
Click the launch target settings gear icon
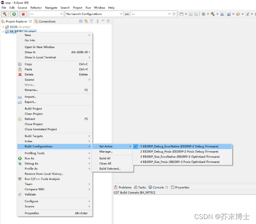click(x=174, y=14)
